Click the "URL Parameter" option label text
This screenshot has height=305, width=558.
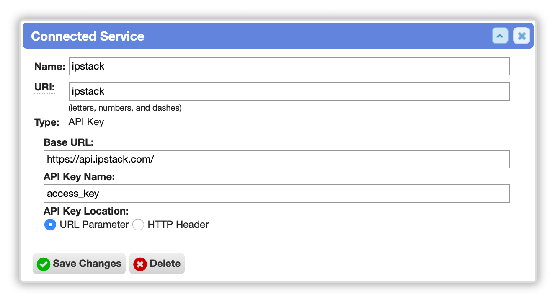pos(94,225)
